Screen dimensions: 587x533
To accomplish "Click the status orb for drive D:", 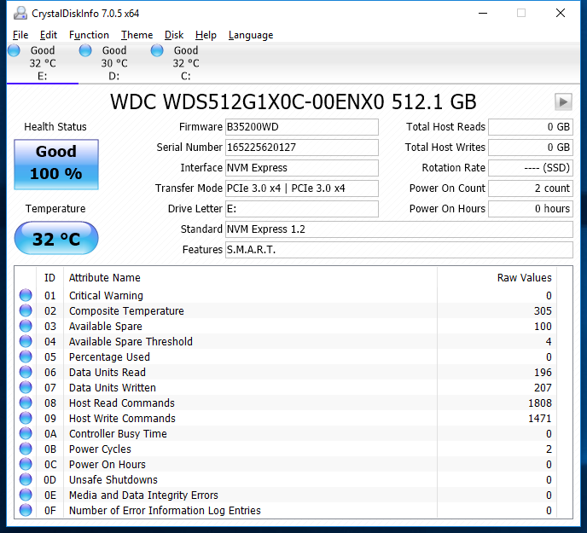I will click(x=86, y=51).
